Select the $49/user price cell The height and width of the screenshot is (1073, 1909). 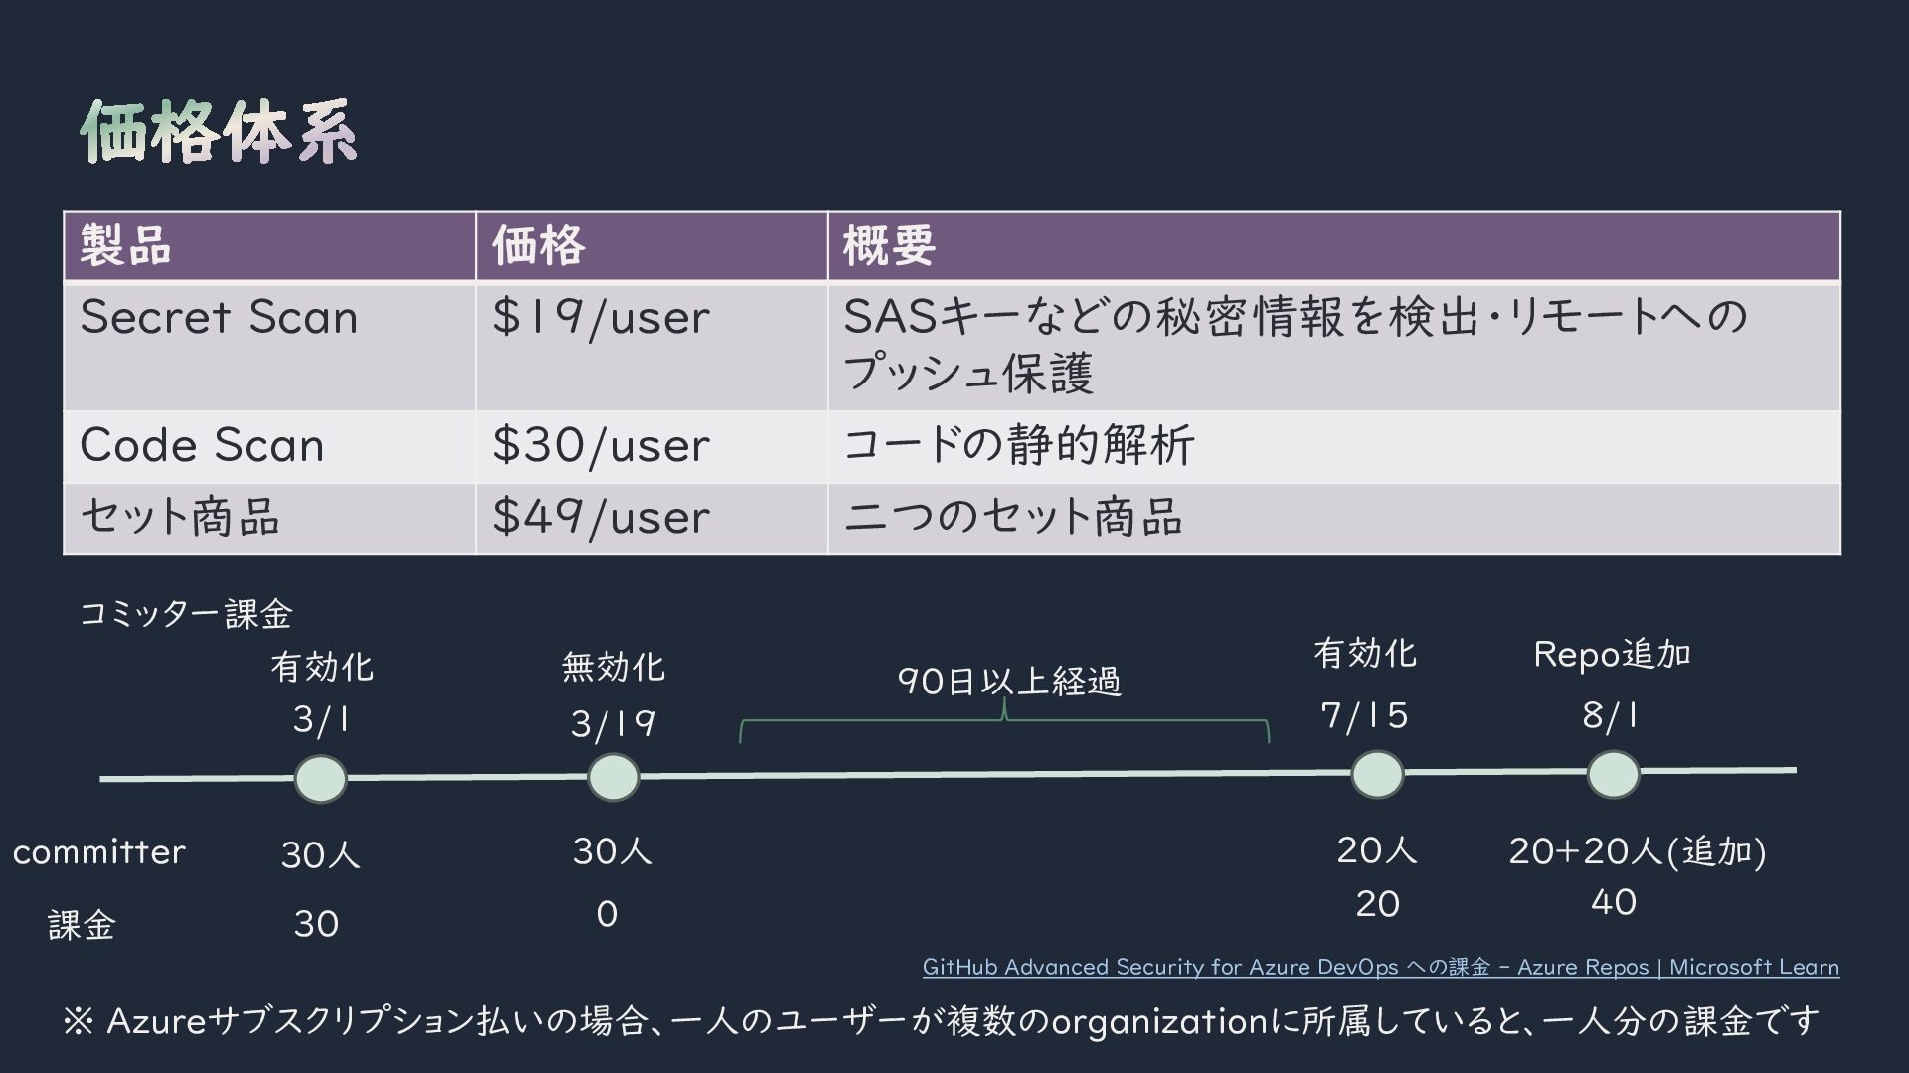pyautogui.click(x=601, y=518)
